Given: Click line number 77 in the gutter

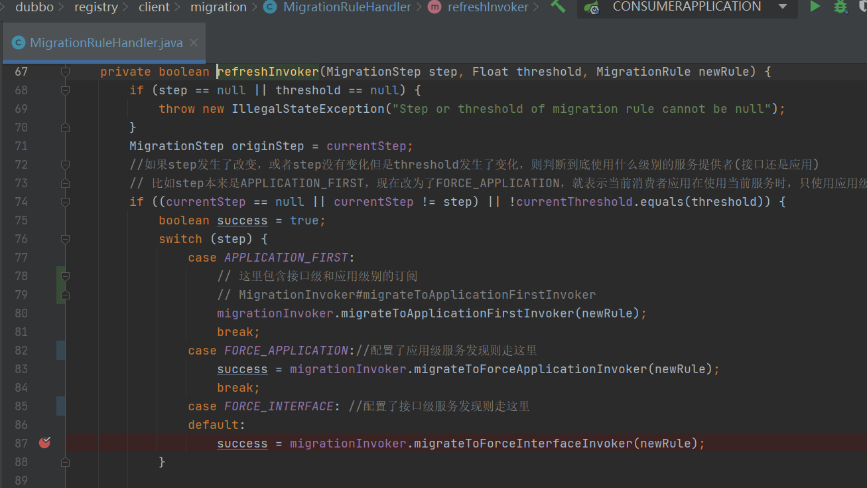Looking at the screenshot, I should tap(21, 257).
